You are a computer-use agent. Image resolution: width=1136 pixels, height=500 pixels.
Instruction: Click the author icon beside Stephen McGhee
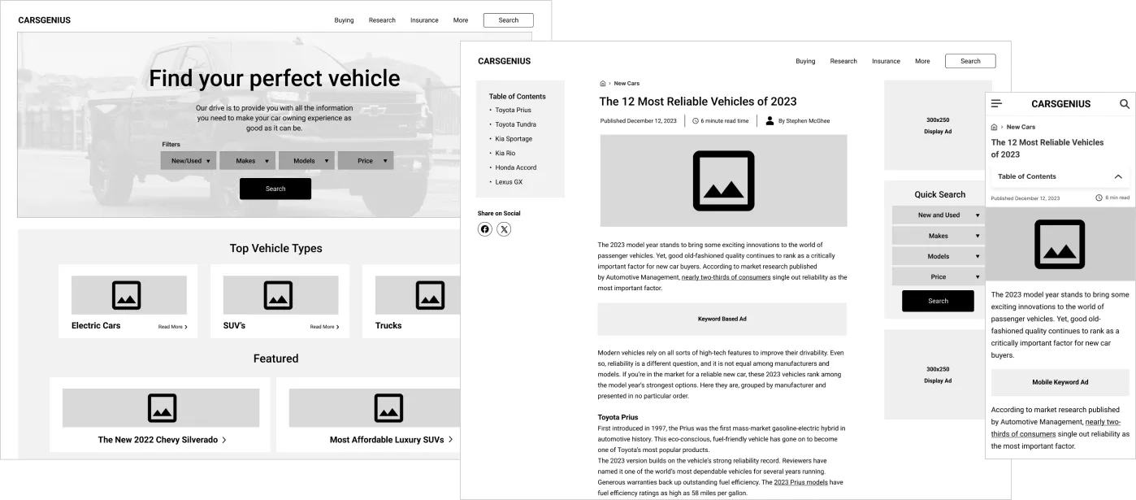click(x=770, y=120)
